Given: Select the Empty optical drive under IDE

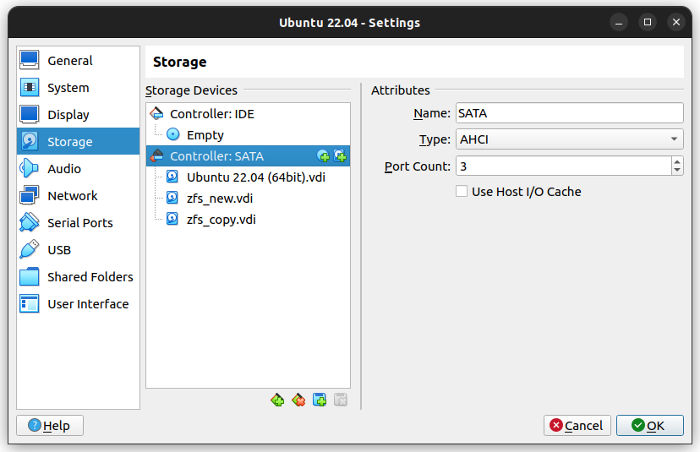Looking at the screenshot, I should [x=205, y=135].
